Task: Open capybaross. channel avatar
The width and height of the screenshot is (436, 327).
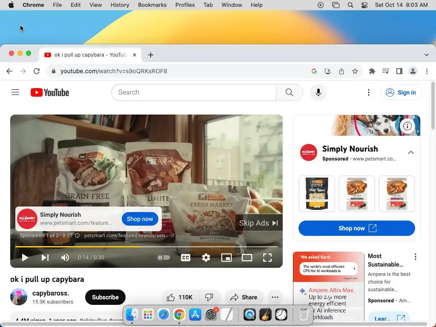Action: tap(19, 297)
